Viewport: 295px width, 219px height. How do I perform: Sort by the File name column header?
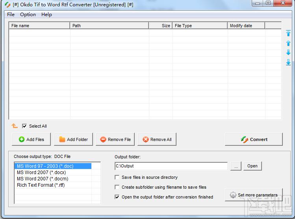point(39,26)
